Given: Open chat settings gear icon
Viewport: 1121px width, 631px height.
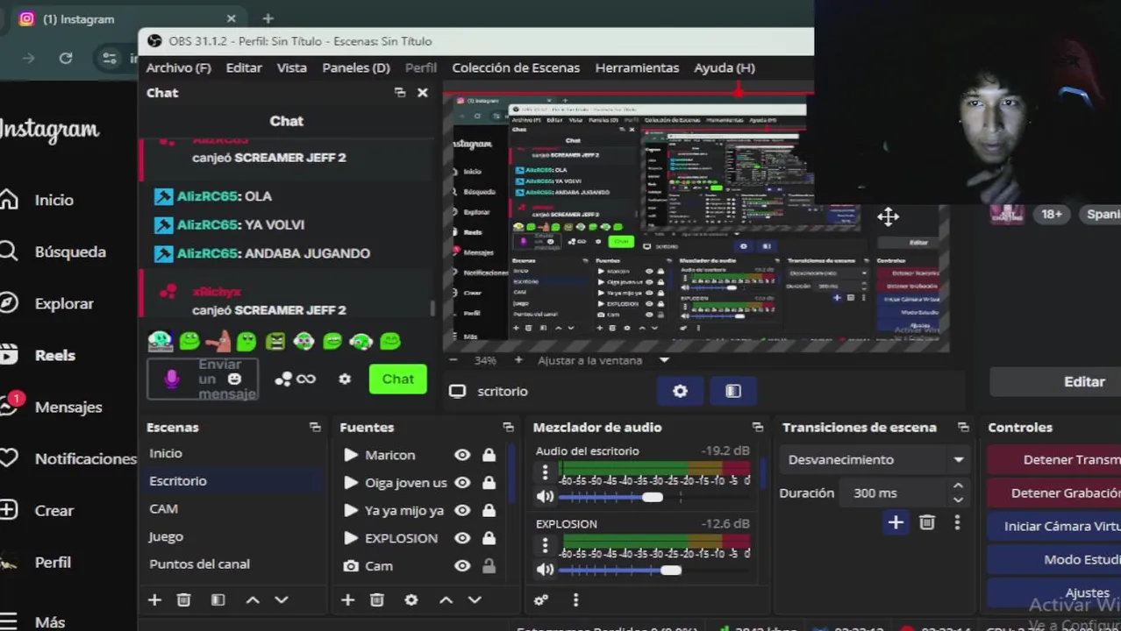Looking at the screenshot, I should coord(345,379).
